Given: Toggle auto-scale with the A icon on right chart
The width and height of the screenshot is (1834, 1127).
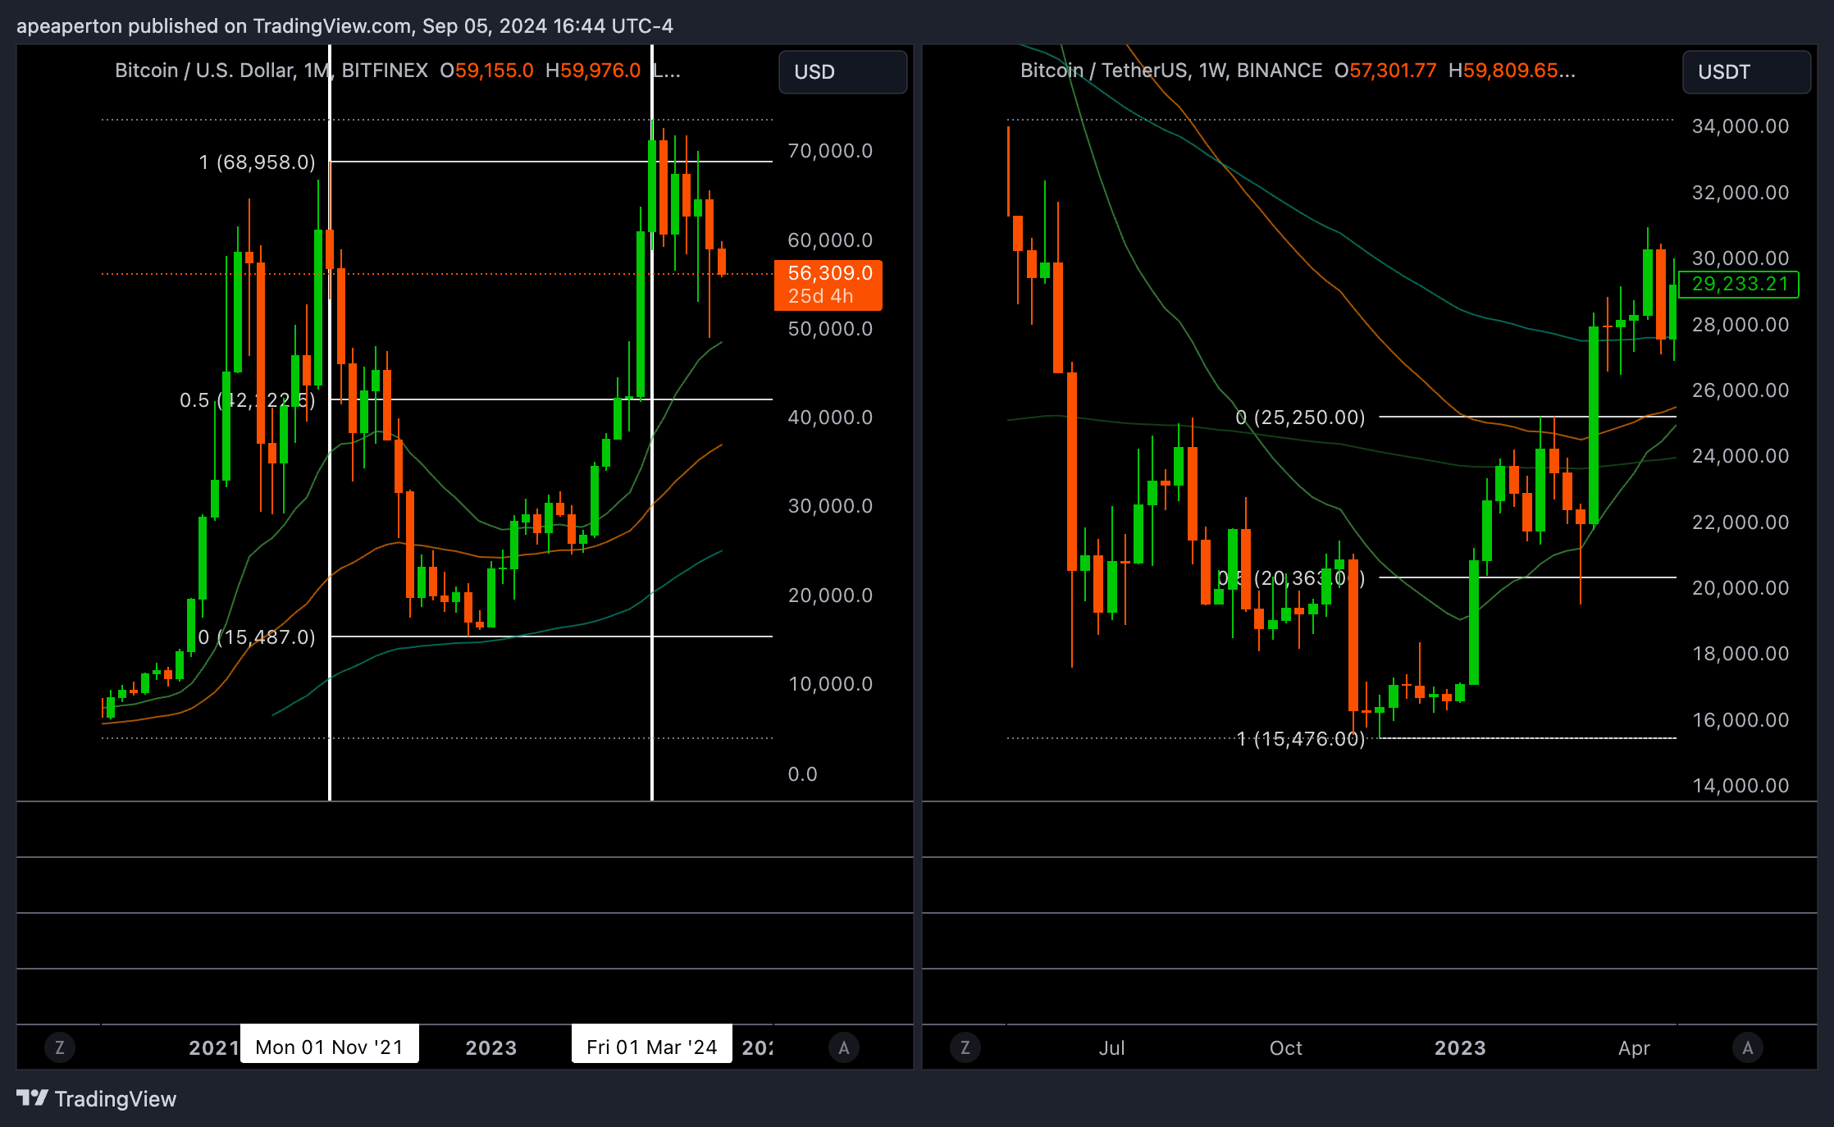Looking at the screenshot, I should pyautogui.click(x=1748, y=1047).
